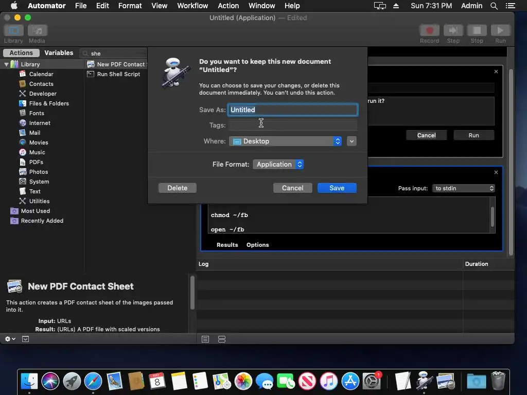
Task: Open the Workflow menu
Action: click(192, 6)
